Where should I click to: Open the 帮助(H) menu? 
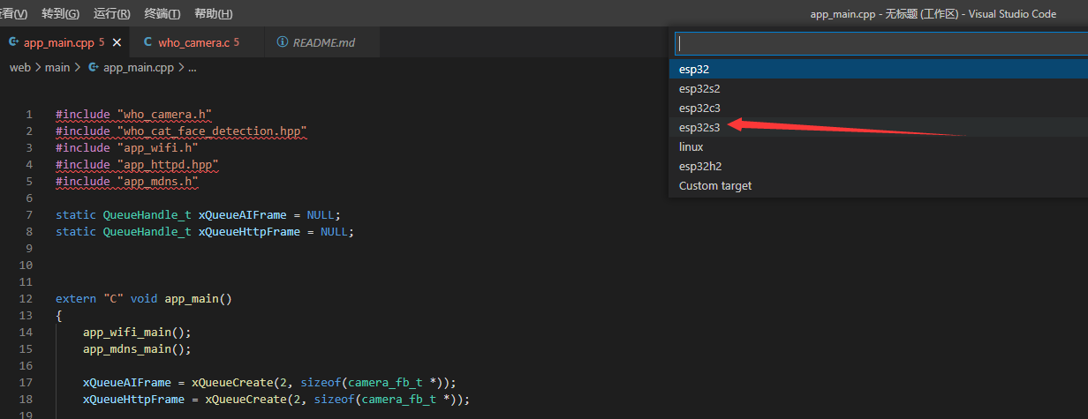(214, 14)
